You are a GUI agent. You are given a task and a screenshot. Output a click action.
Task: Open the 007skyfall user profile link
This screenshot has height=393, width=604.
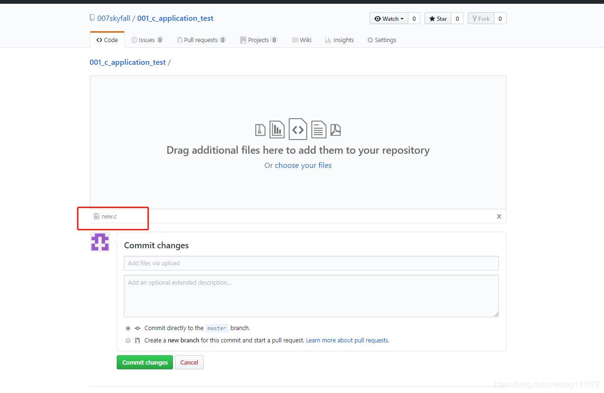pyautogui.click(x=113, y=18)
